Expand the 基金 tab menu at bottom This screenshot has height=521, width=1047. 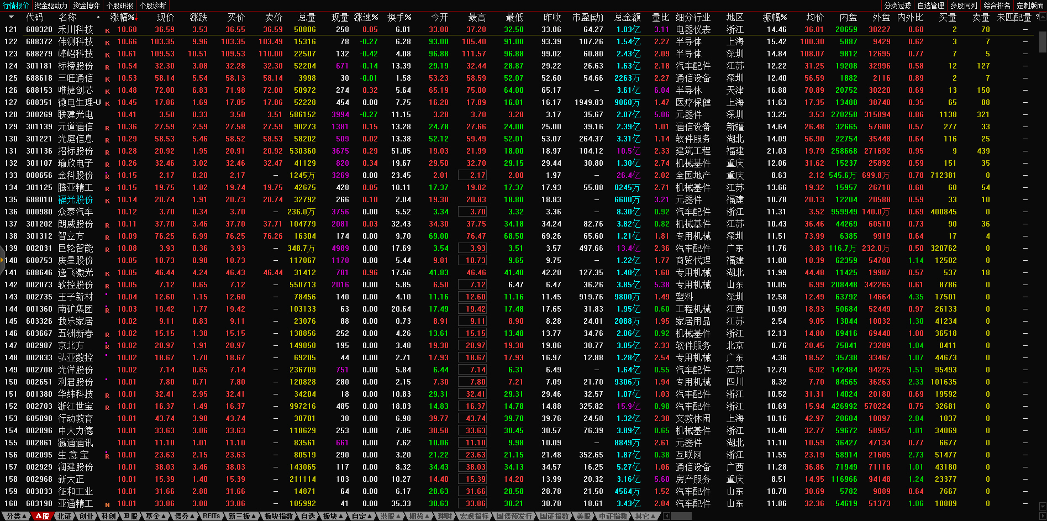(155, 516)
